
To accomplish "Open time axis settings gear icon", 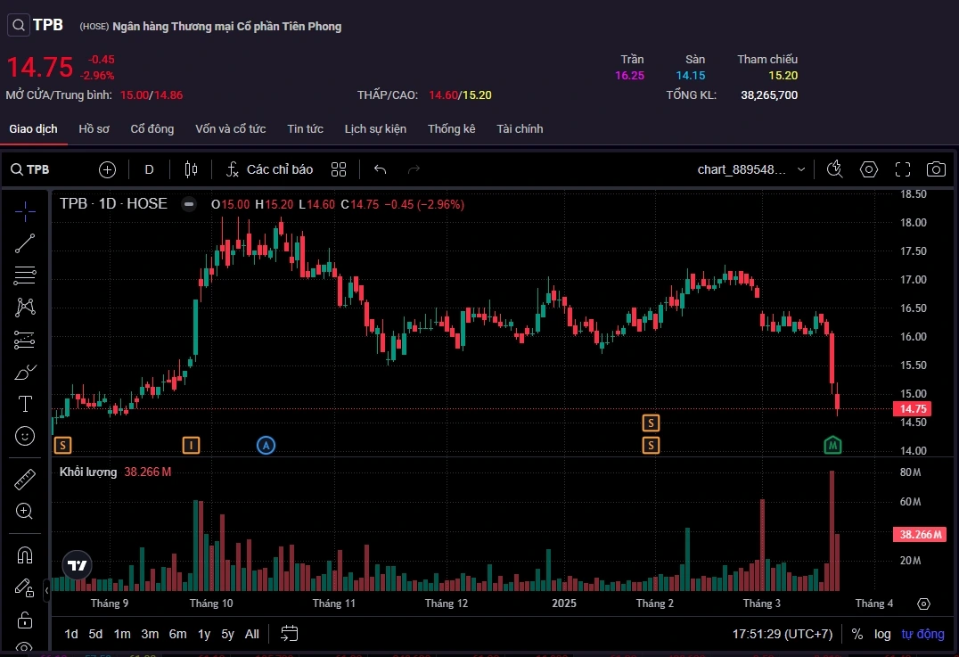I will click(923, 604).
